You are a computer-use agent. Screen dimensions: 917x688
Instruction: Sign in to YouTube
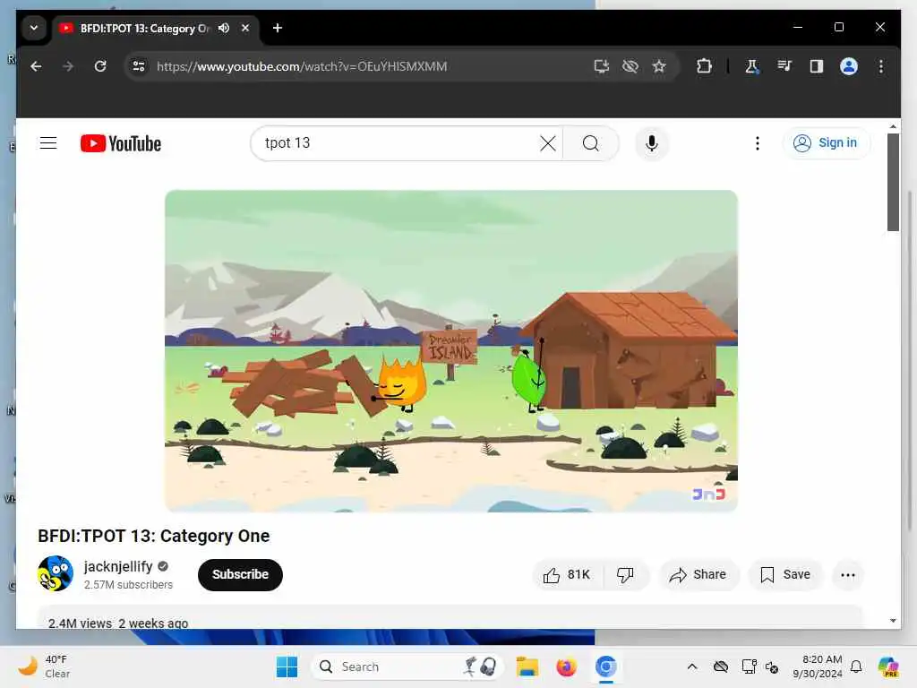click(x=826, y=142)
